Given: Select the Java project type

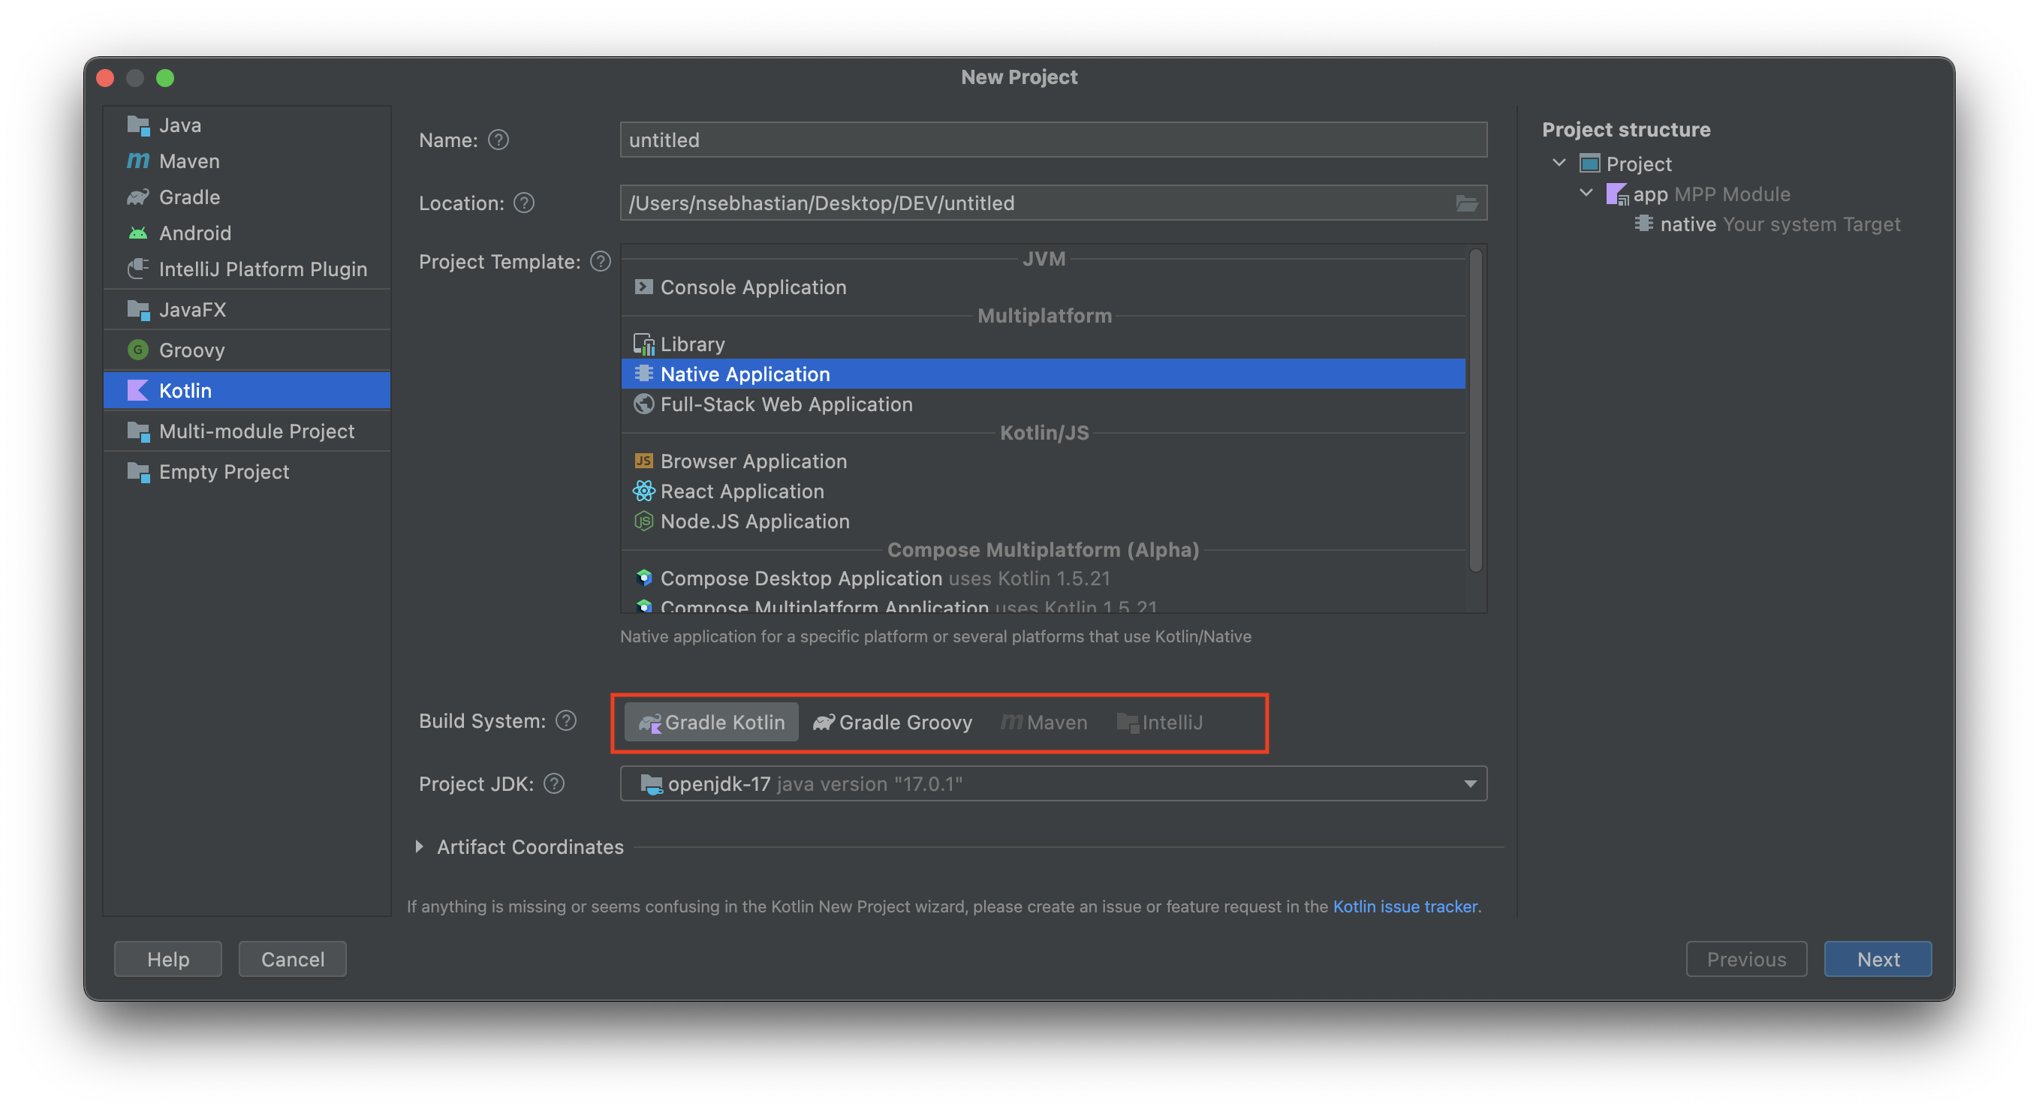Looking at the screenshot, I should tap(246, 125).
